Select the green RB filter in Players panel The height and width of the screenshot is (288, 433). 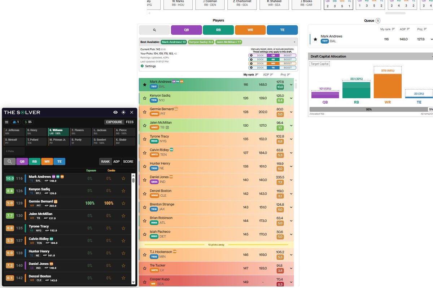point(218,30)
